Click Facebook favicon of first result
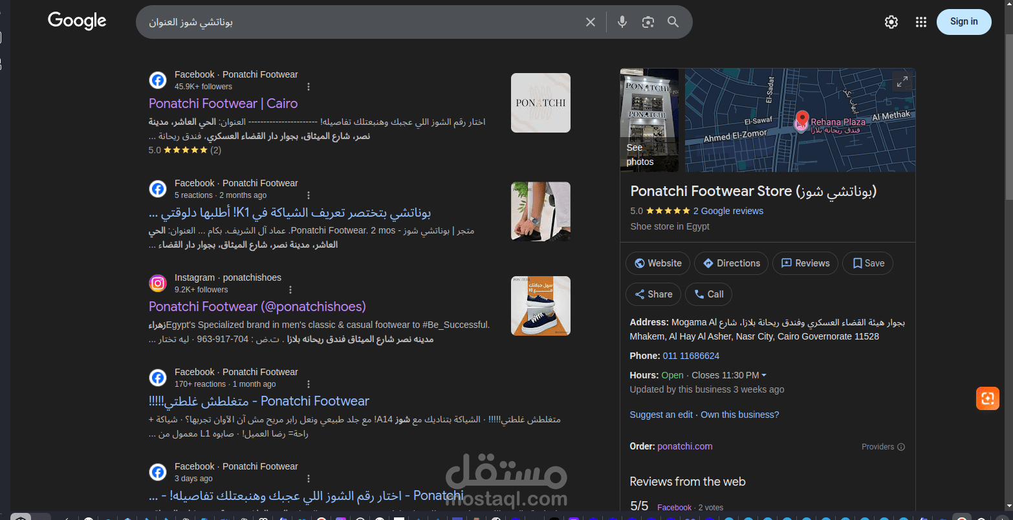Screen dimensions: 1013x520 158,80
